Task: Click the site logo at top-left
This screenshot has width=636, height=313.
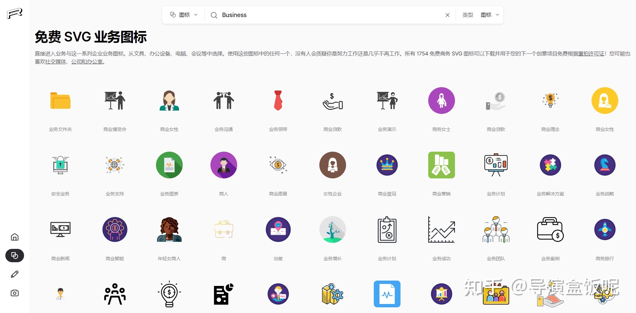Action: (15, 14)
